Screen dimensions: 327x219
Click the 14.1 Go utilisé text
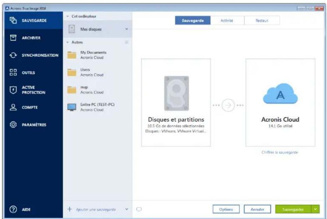pyautogui.click(x=280, y=126)
